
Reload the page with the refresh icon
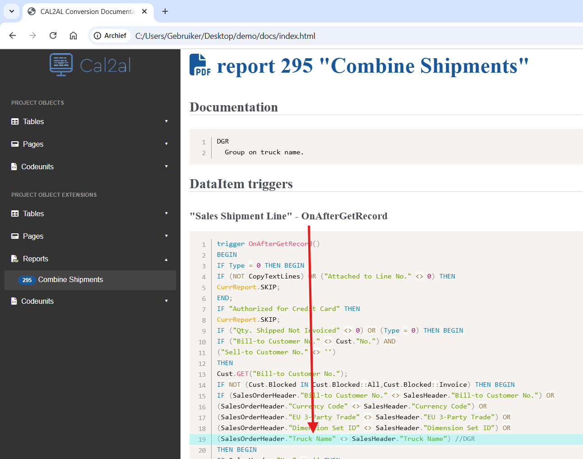(53, 36)
